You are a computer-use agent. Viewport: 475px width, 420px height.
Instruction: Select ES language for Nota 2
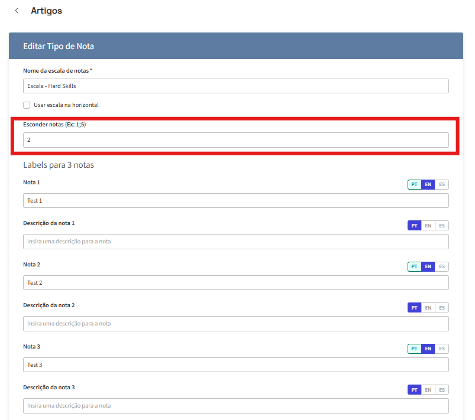click(442, 266)
